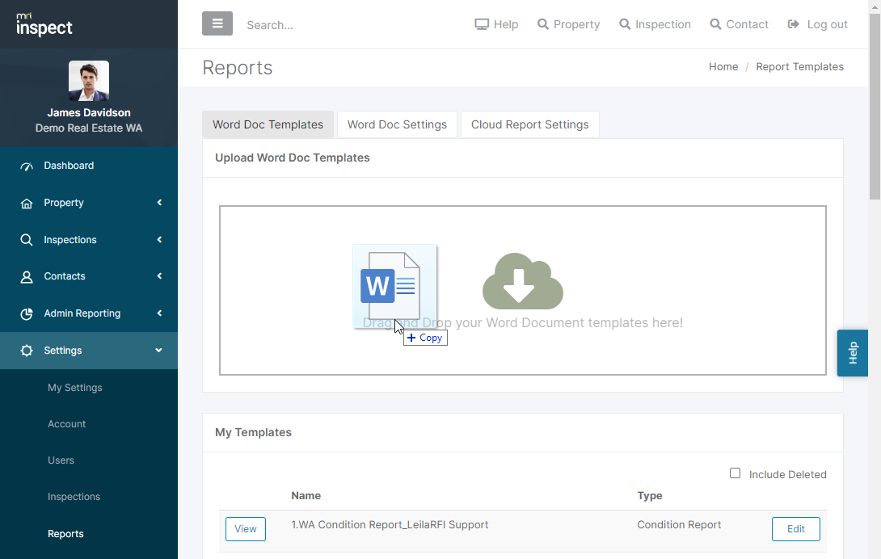The width and height of the screenshot is (881, 559).
Task: Expand the Admin Reporting submenu chevron
Action: tap(159, 313)
